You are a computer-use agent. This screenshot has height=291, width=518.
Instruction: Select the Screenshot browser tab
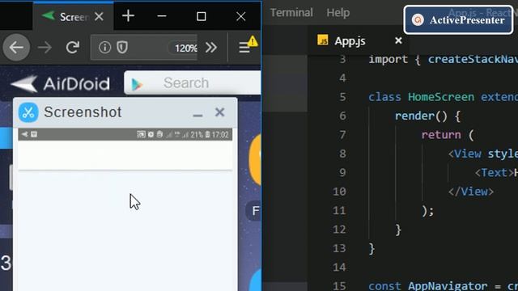[x=73, y=16]
